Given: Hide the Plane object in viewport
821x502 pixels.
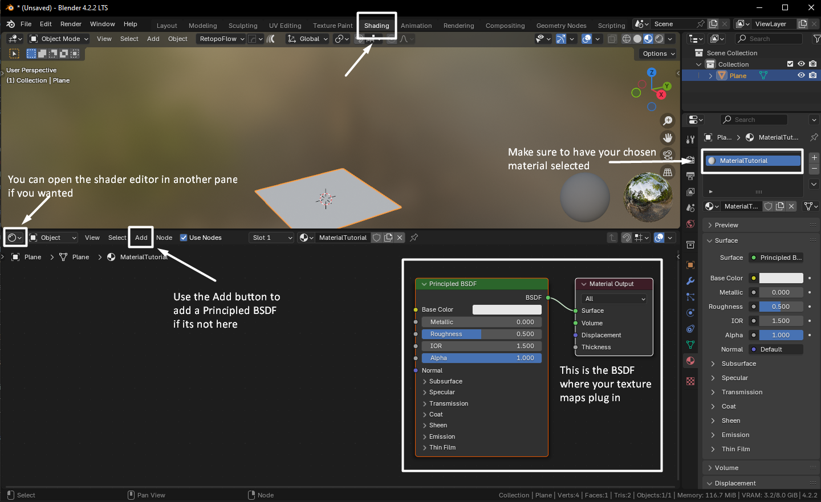Looking at the screenshot, I should [801, 75].
